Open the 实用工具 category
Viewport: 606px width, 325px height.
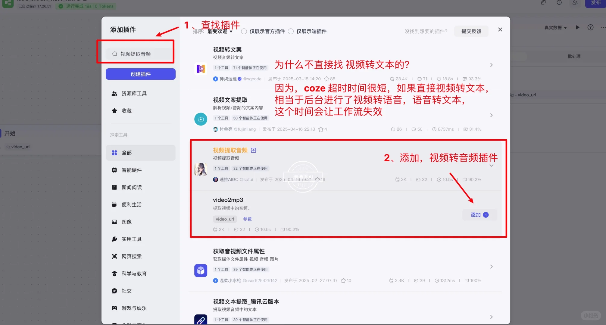[131, 239]
